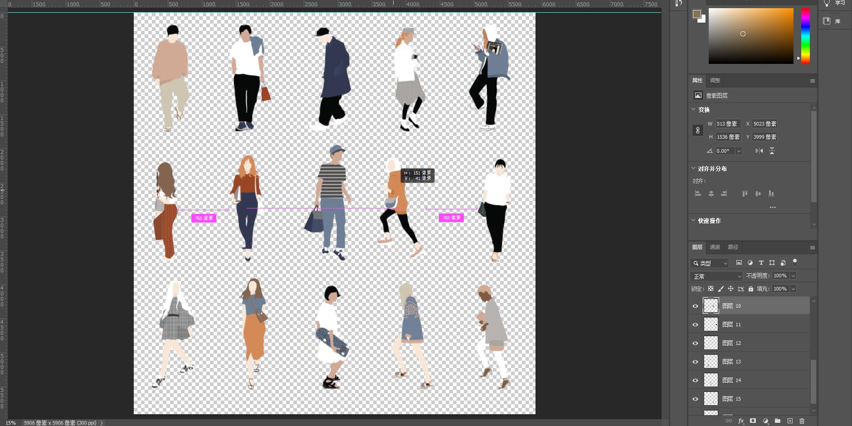Screen dimensions: 852x426
Task: Toggle the layer filter on/off switch
Action: coord(794,262)
